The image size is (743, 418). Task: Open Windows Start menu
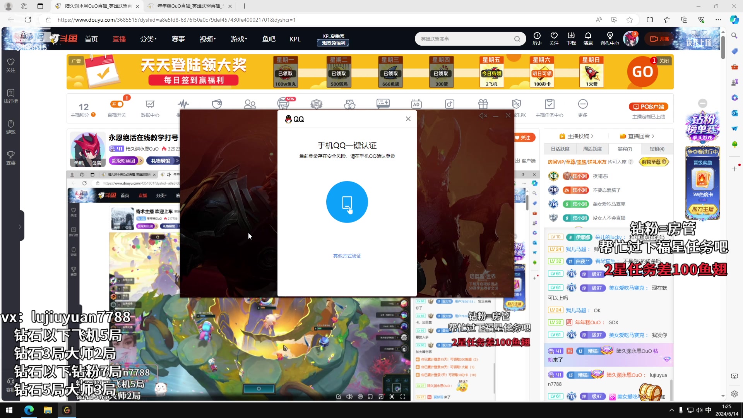(9, 410)
